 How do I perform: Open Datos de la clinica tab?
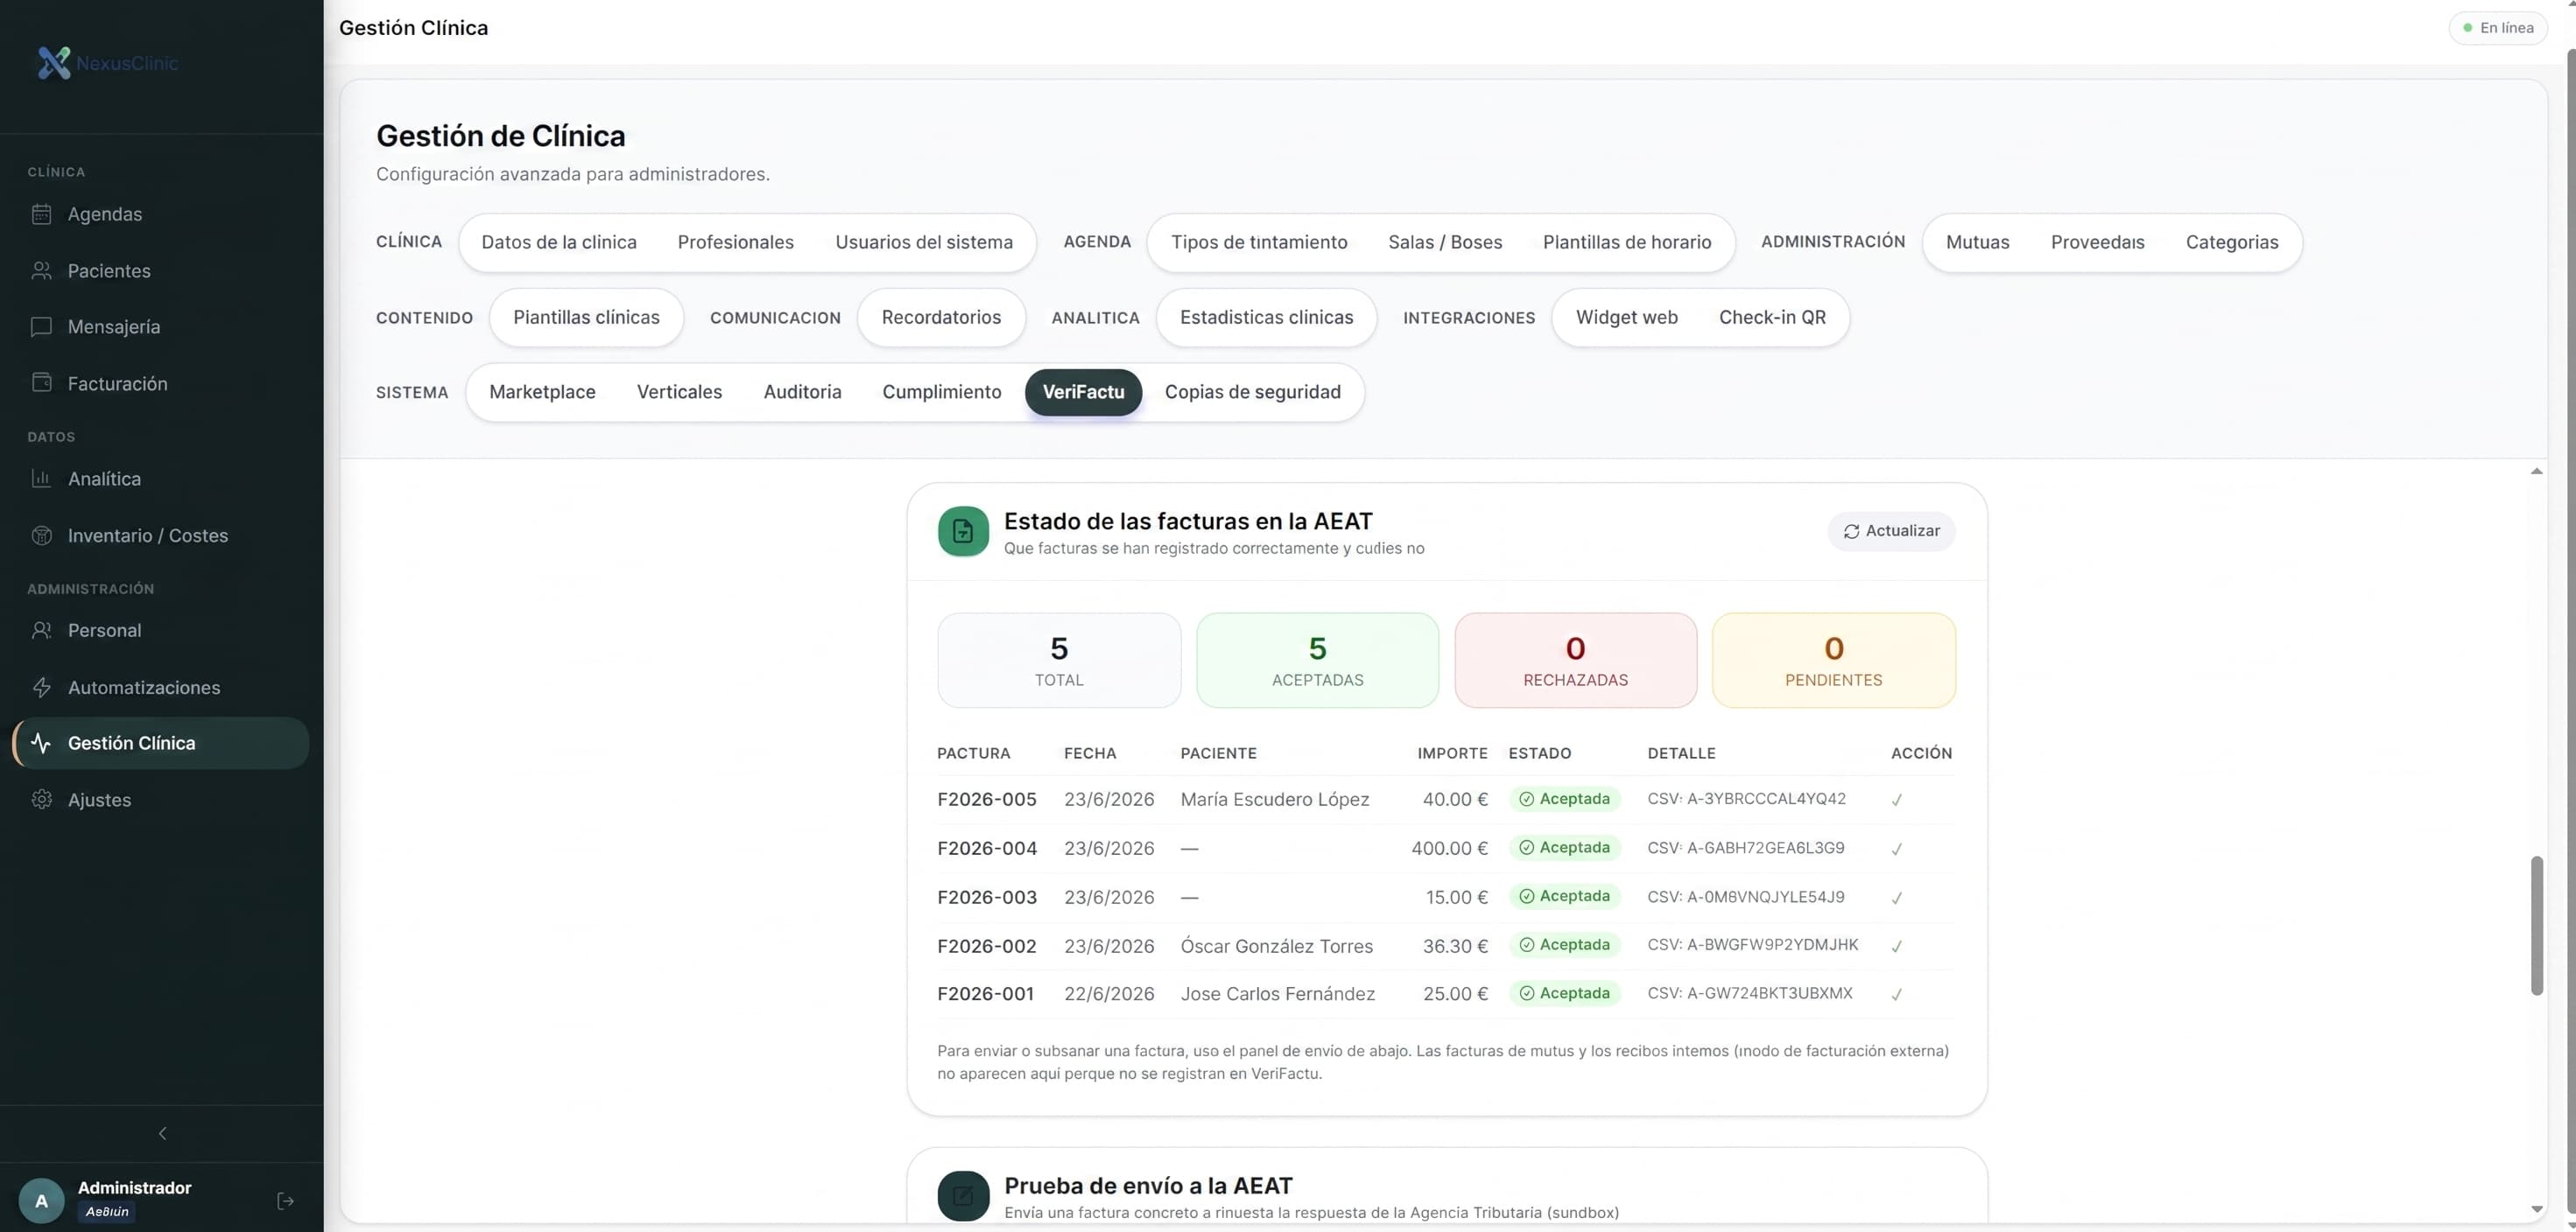point(559,241)
